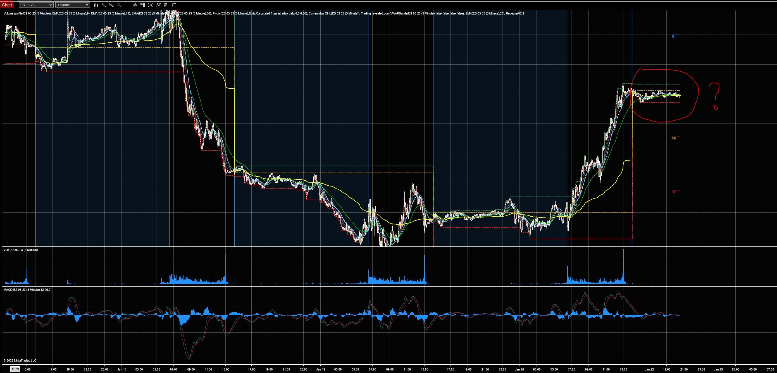Viewport: 777px width, 373px height.
Task: Open the indicators line-graph icon
Action: pos(158,5)
